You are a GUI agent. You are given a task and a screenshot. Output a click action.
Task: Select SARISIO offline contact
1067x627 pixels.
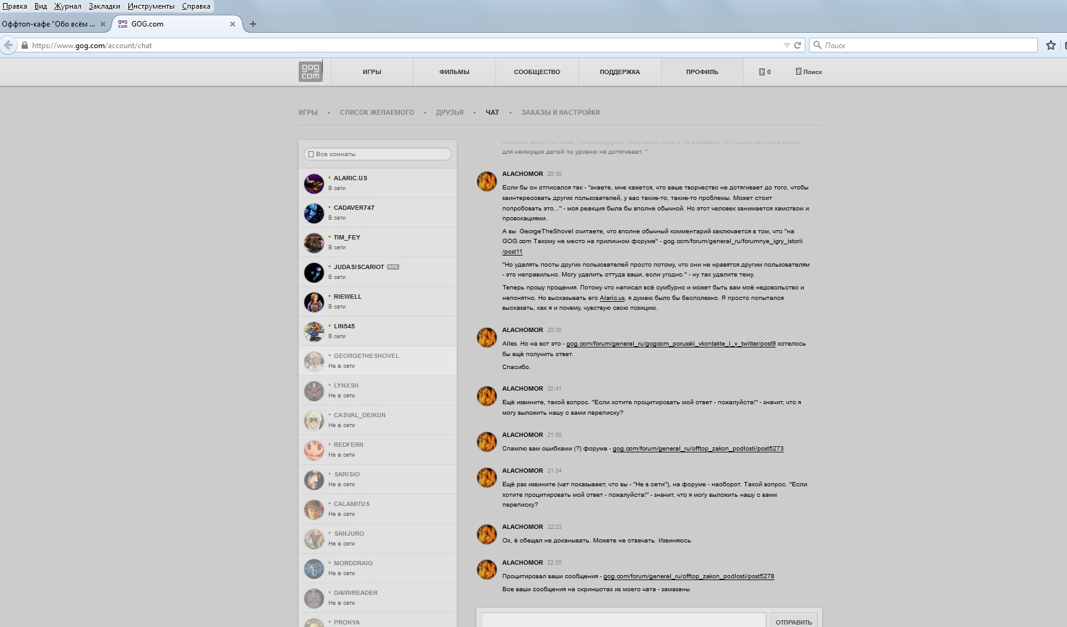pos(378,480)
